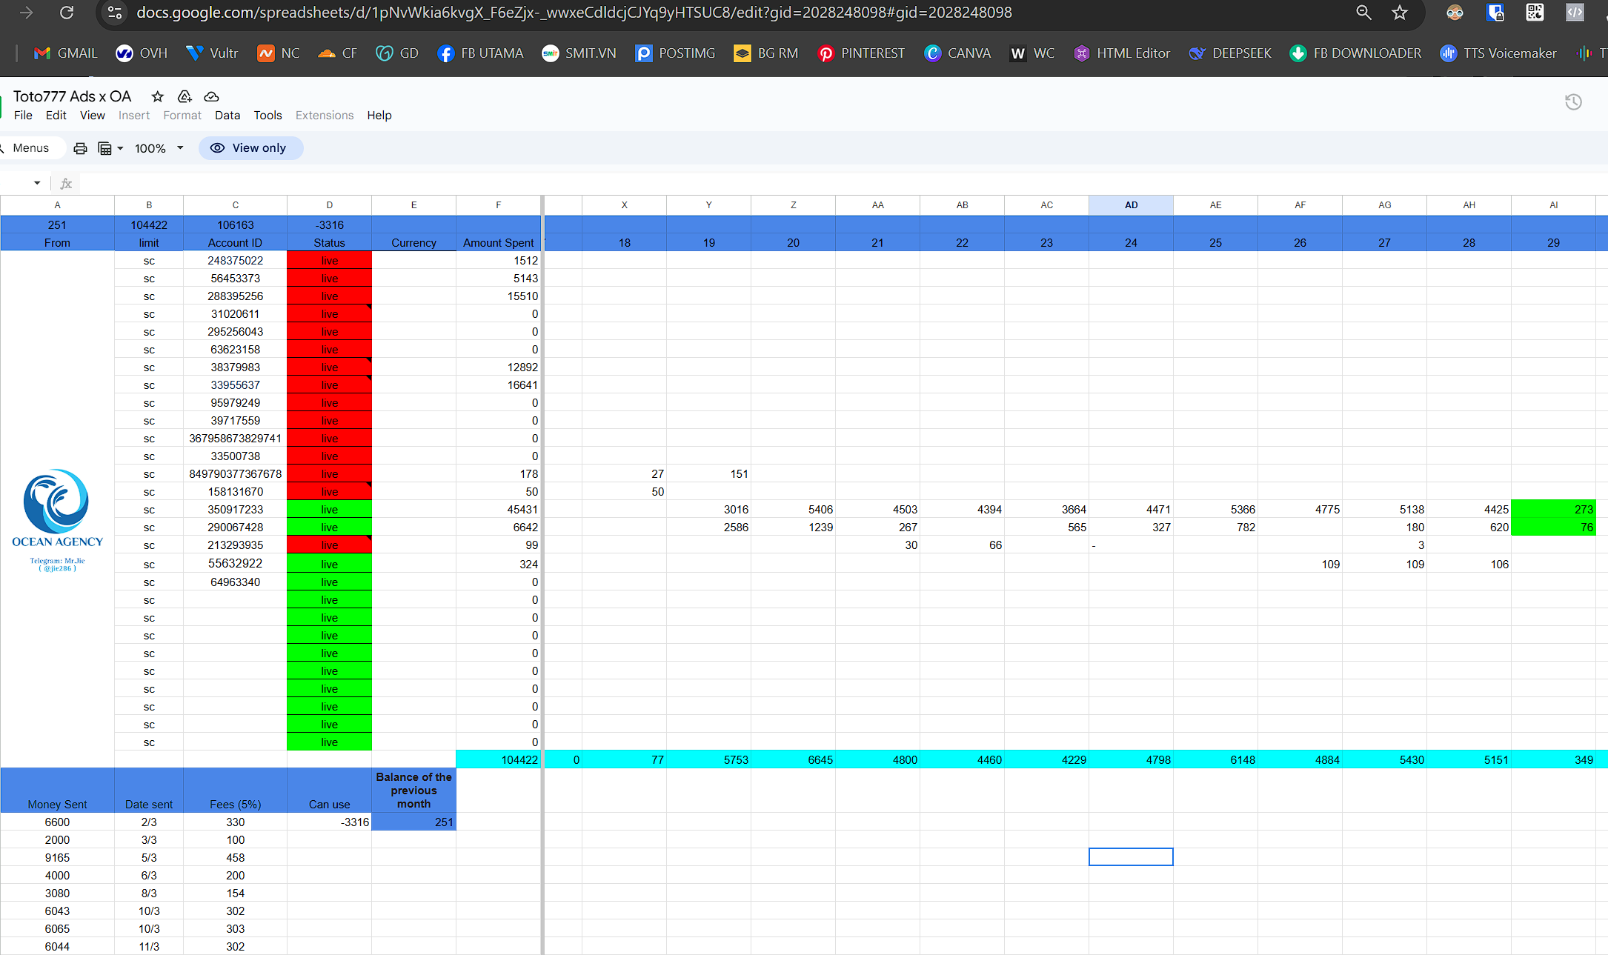Click the green cell with value 273
Viewport: 1608px width, 955px height.
1552,510
